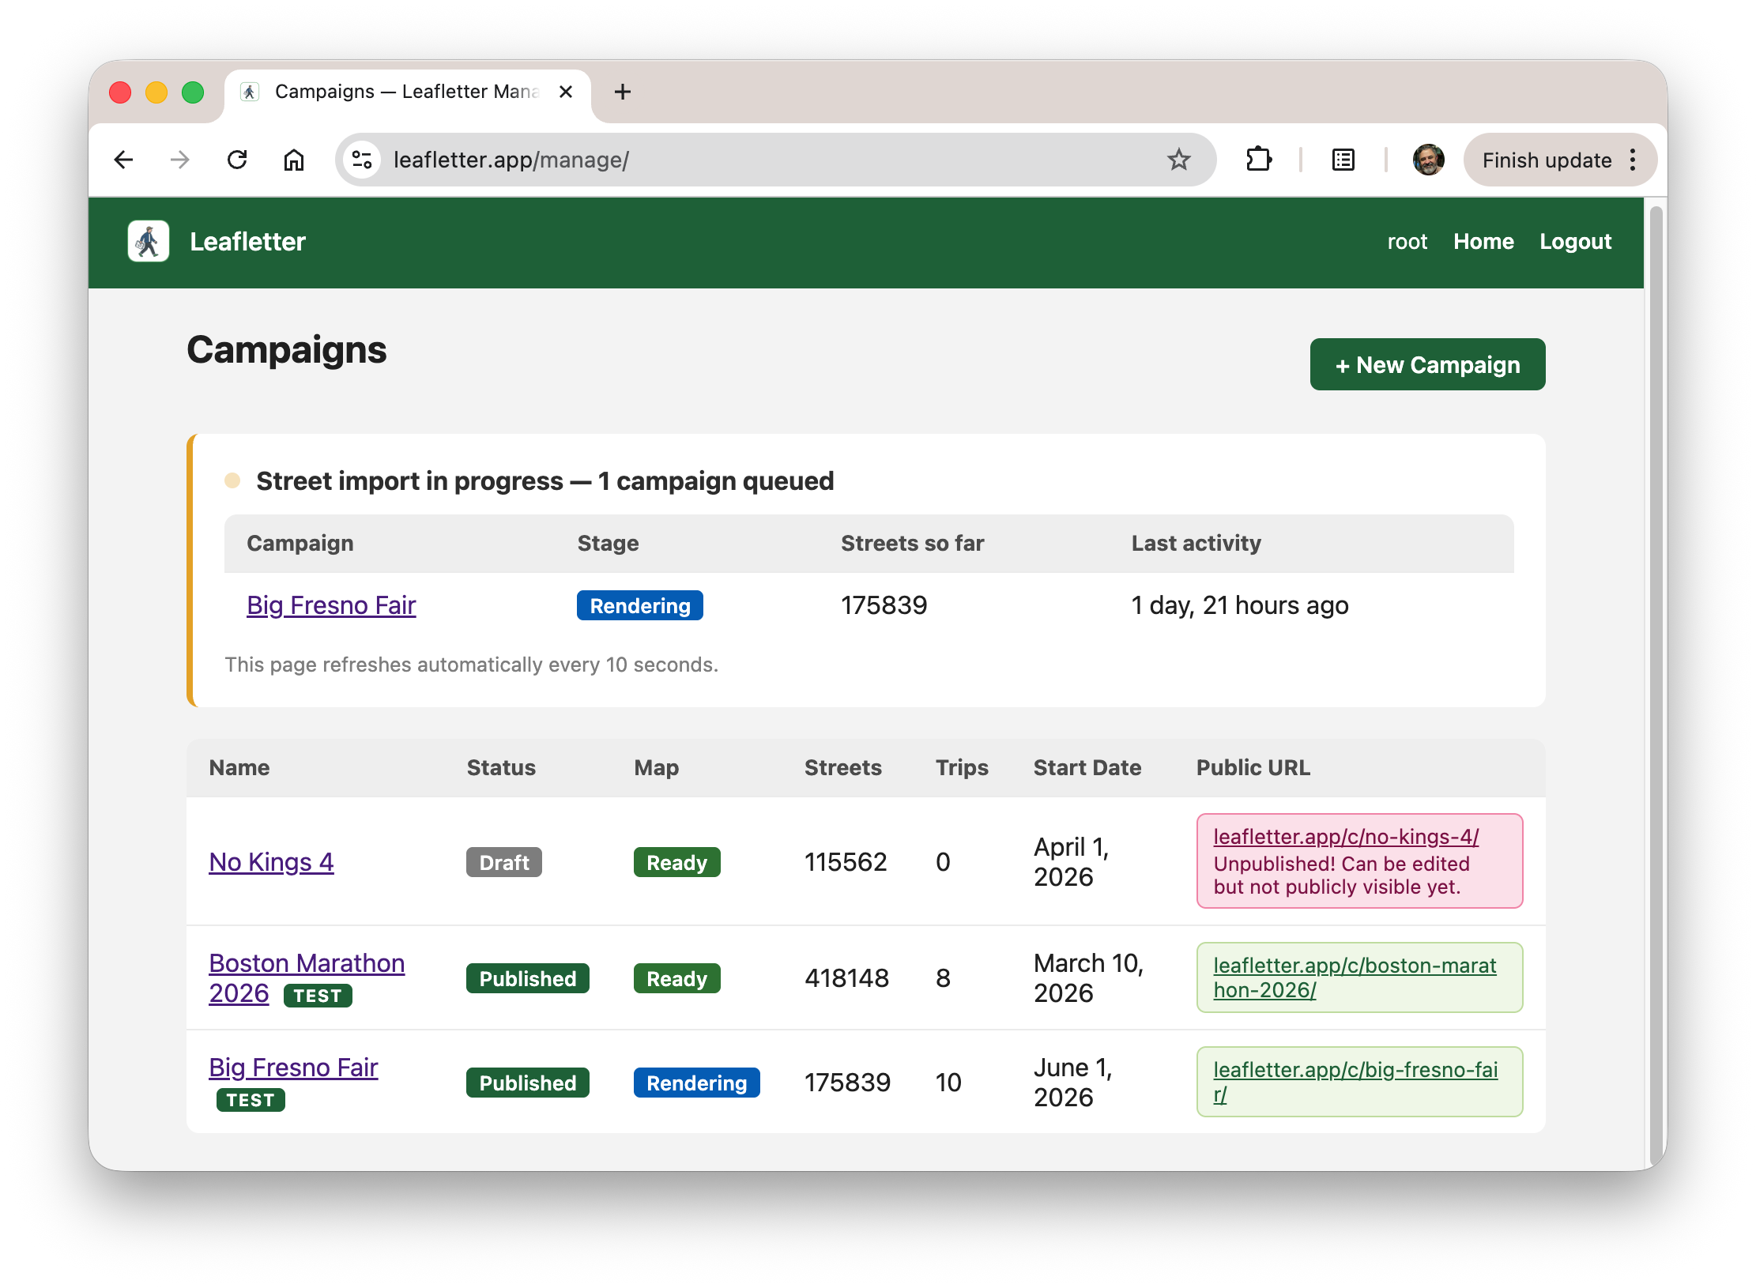The image size is (1756, 1288).
Task: Click the profile avatar picture
Action: click(1428, 160)
